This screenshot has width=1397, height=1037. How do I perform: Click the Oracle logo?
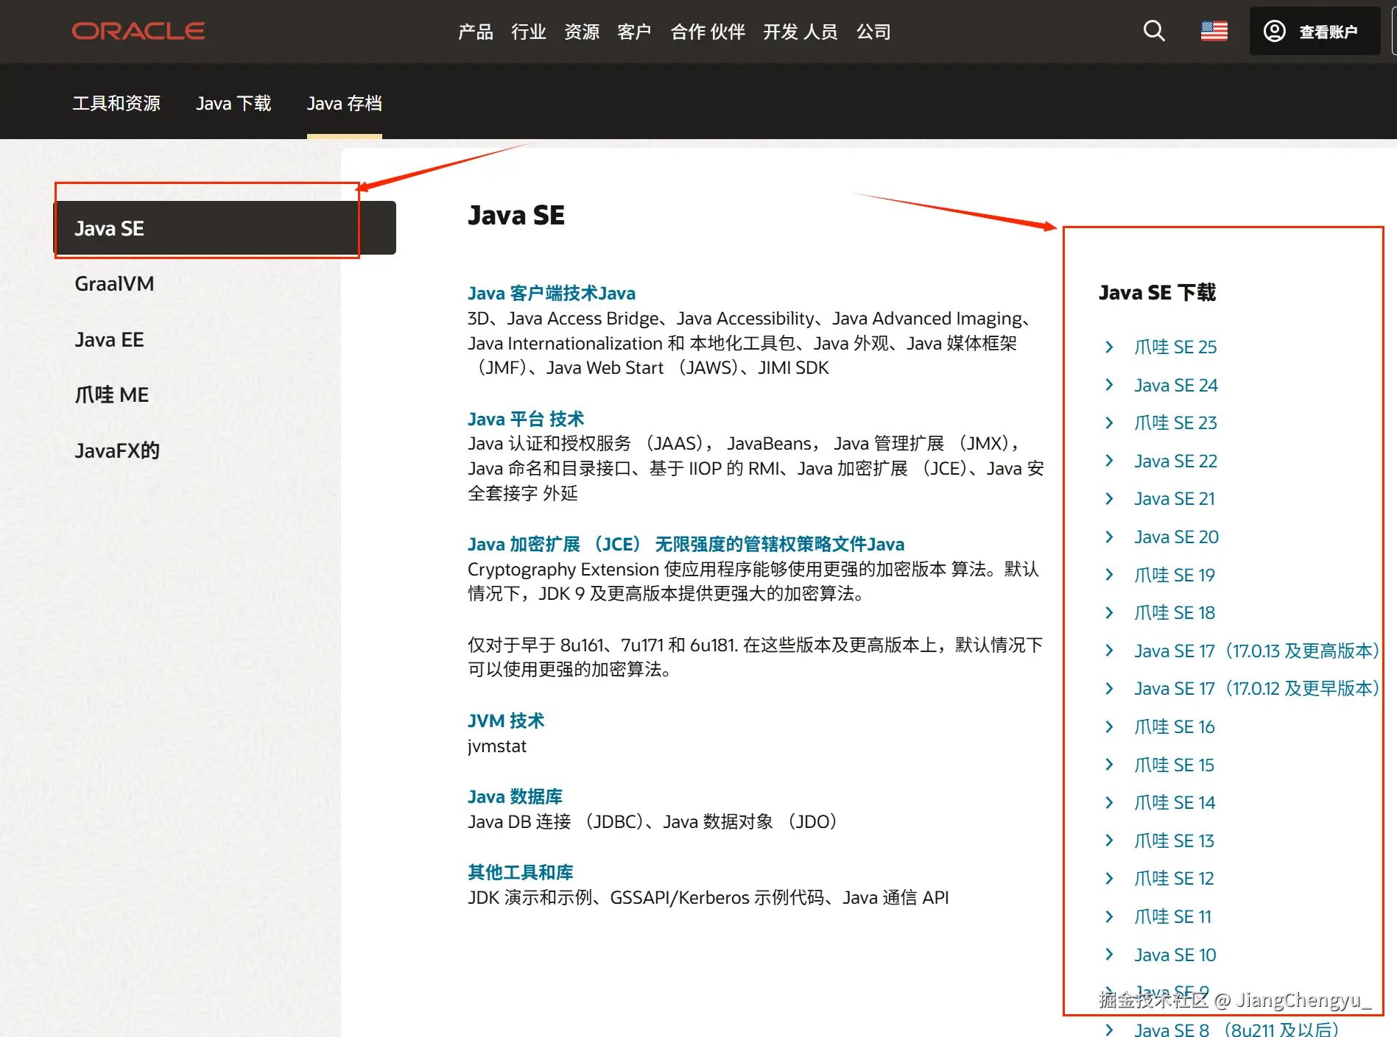click(138, 31)
